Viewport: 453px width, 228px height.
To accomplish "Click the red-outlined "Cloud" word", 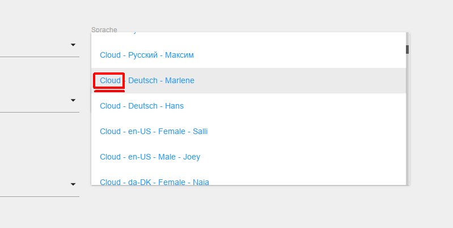I will coord(110,80).
